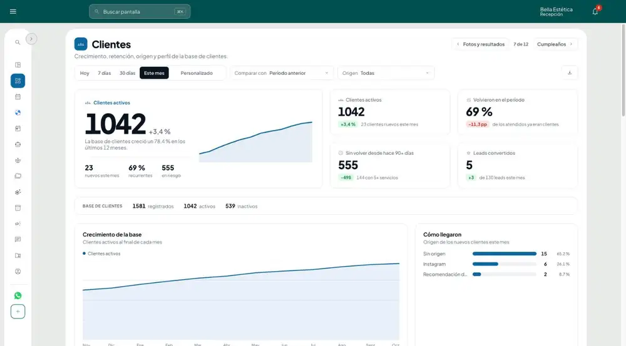This screenshot has width=626, height=346.
Task: Click the Instagram progress bar
Action: pos(504,264)
